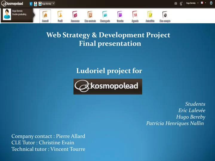Screen dimensions: 215x161
Task: Click the French flag language icon
Action: pyautogui.click(x=202, y=3)
